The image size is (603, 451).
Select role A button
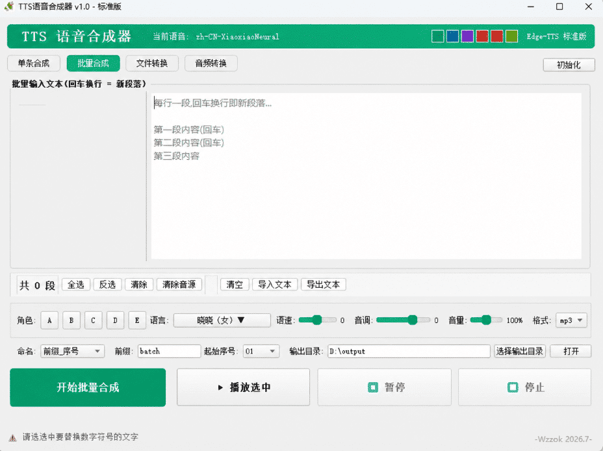(x=49, y=320)
